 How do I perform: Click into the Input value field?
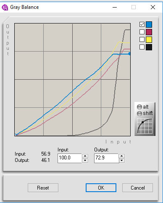[69, 158]
